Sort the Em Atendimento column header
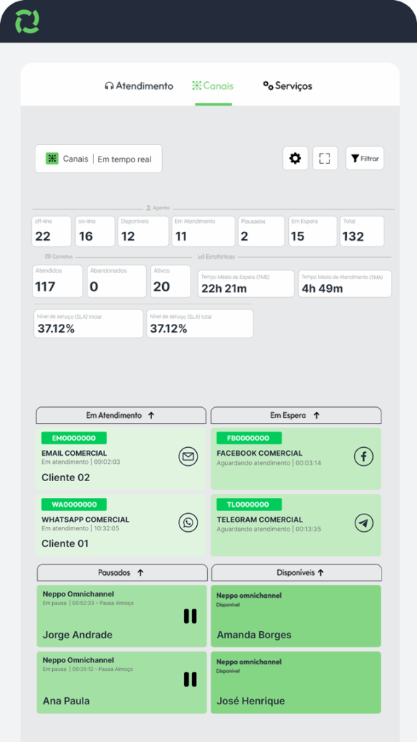Image resolution: width=417 pixels, height=742 pixels. pos(121,415)
